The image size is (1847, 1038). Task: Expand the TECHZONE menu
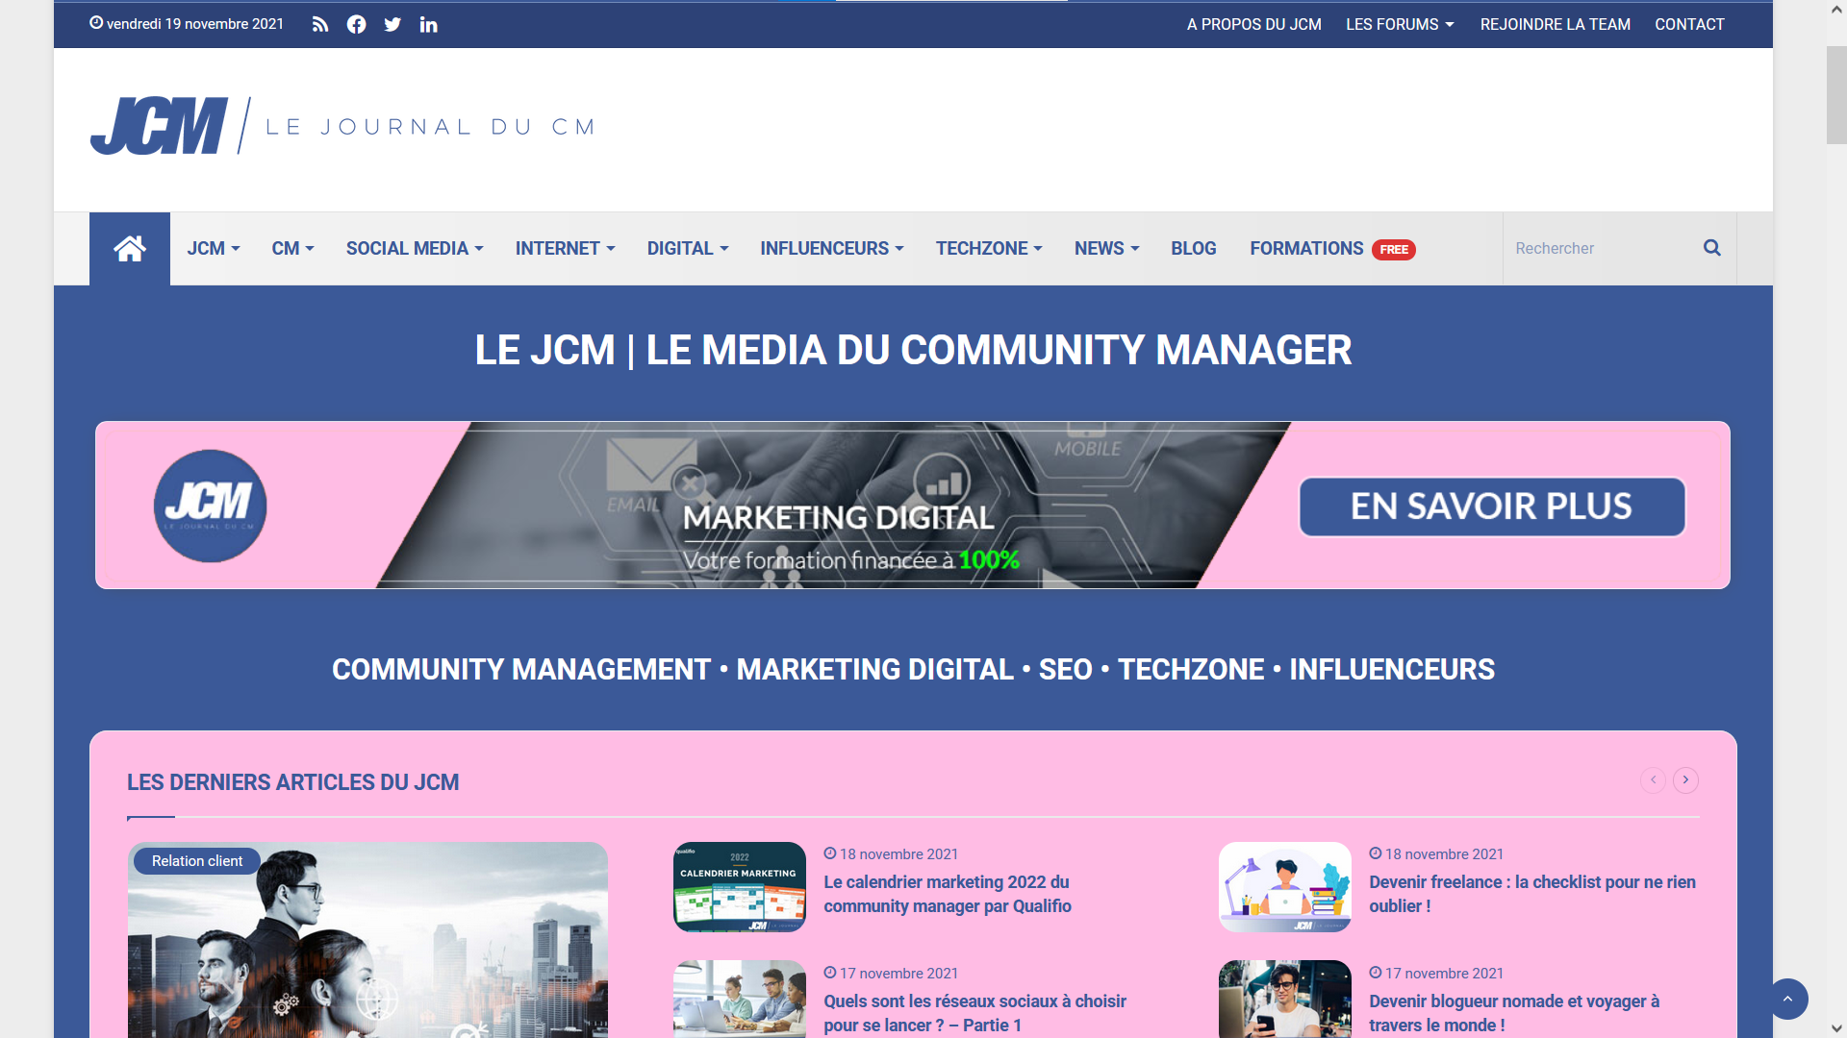click(x=989, y=248)
